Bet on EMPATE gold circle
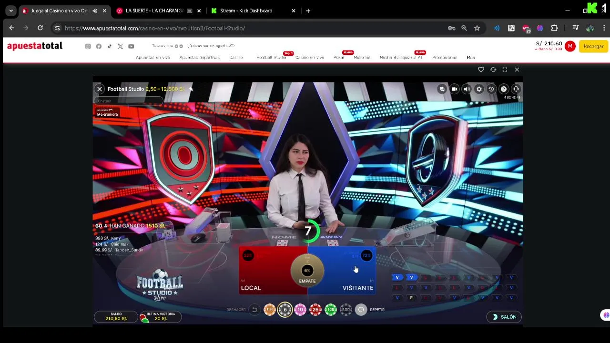Image resolution: width=610 pixels, height=343 pixels. tap(307, 271)
